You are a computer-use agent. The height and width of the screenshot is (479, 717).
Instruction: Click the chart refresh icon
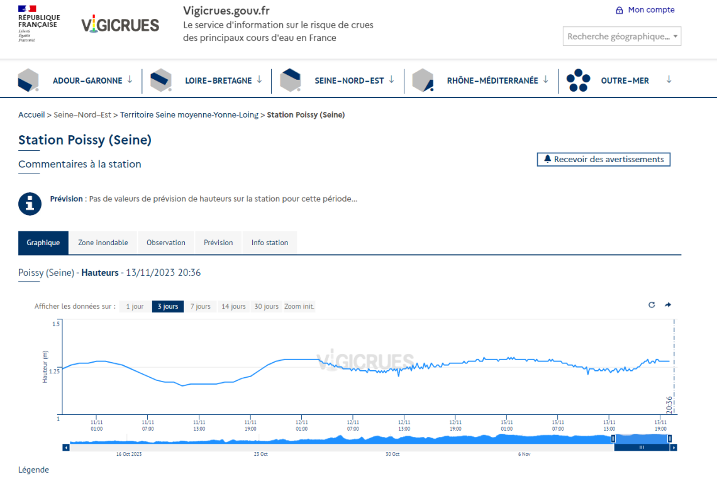click(652, 305)
